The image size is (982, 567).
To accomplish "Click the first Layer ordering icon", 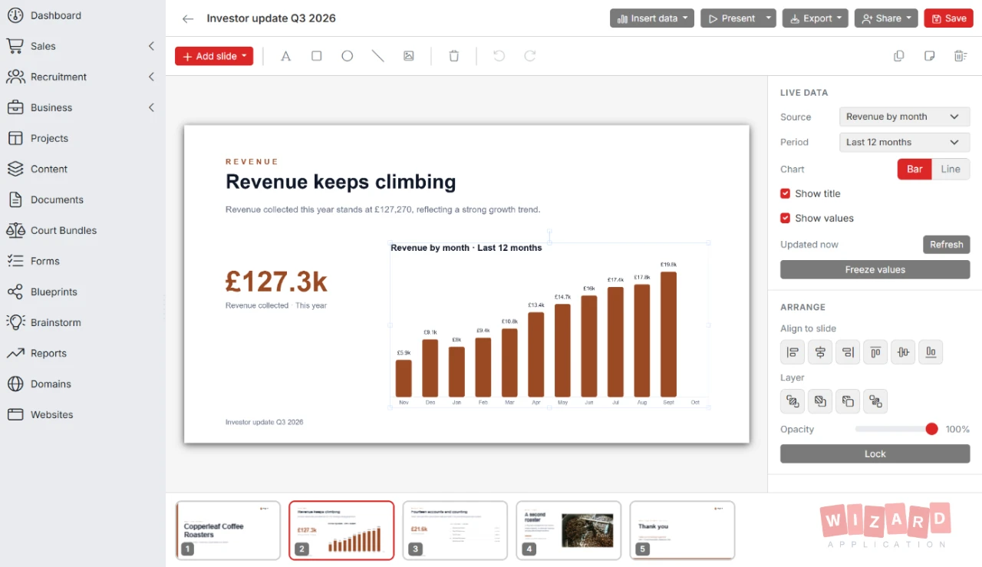I will click(793, 401).
